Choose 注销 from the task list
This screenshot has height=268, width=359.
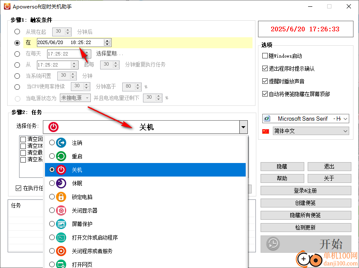pos(145,143)
